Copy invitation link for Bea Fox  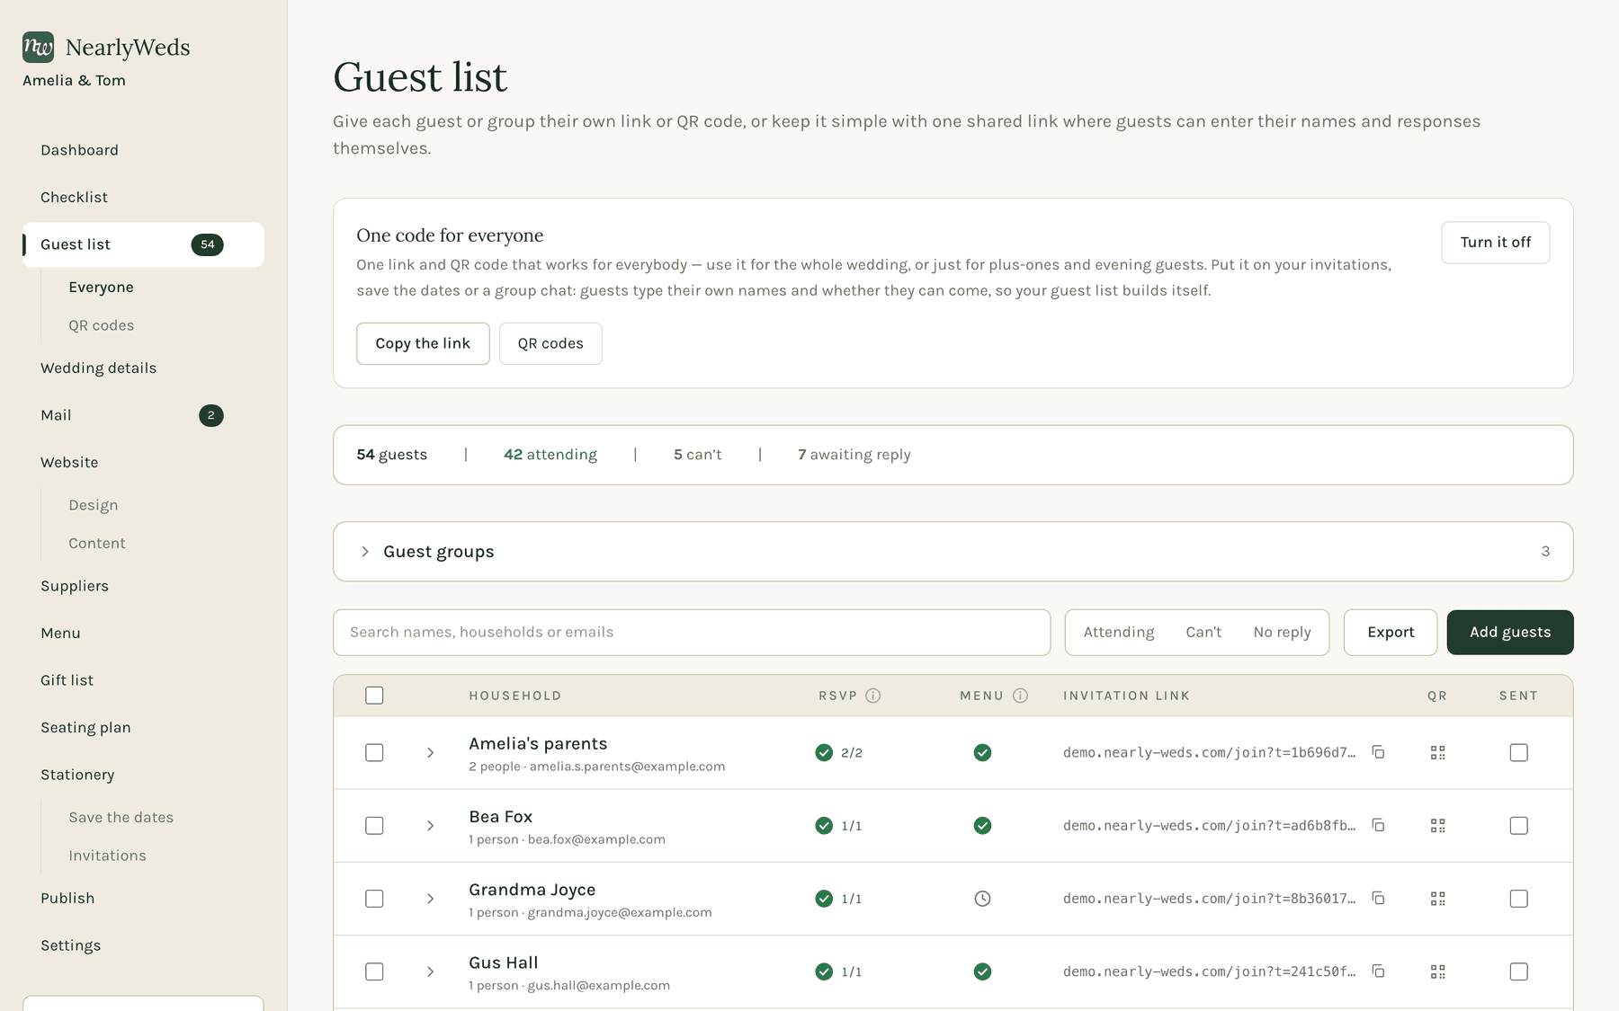(1378, 825)
